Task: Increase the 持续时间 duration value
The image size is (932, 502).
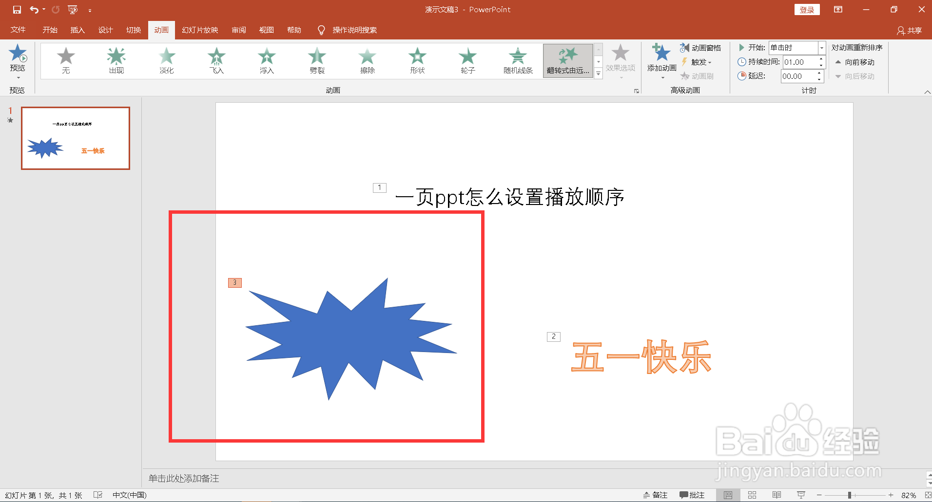Action: pos(821,59)
